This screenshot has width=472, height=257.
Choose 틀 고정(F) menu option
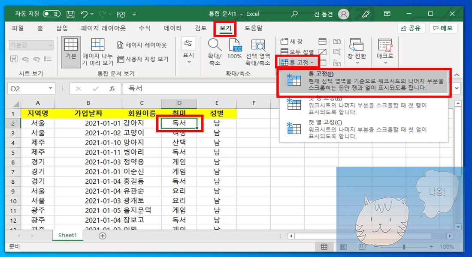tap(364, 82)
